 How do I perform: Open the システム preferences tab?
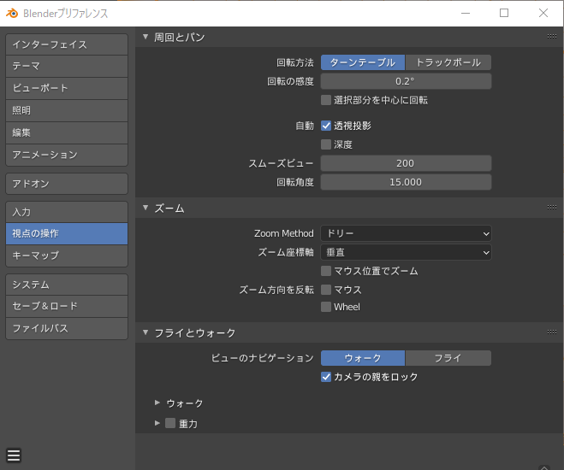tap(67, 285)
